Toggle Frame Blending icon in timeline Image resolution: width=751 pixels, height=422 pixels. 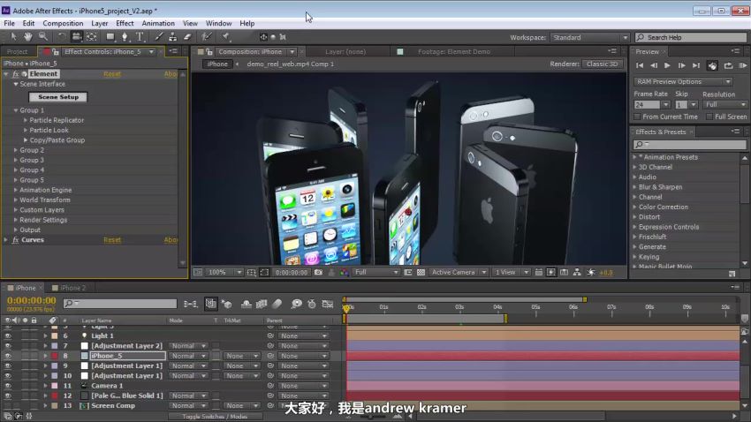coord(262,304)
